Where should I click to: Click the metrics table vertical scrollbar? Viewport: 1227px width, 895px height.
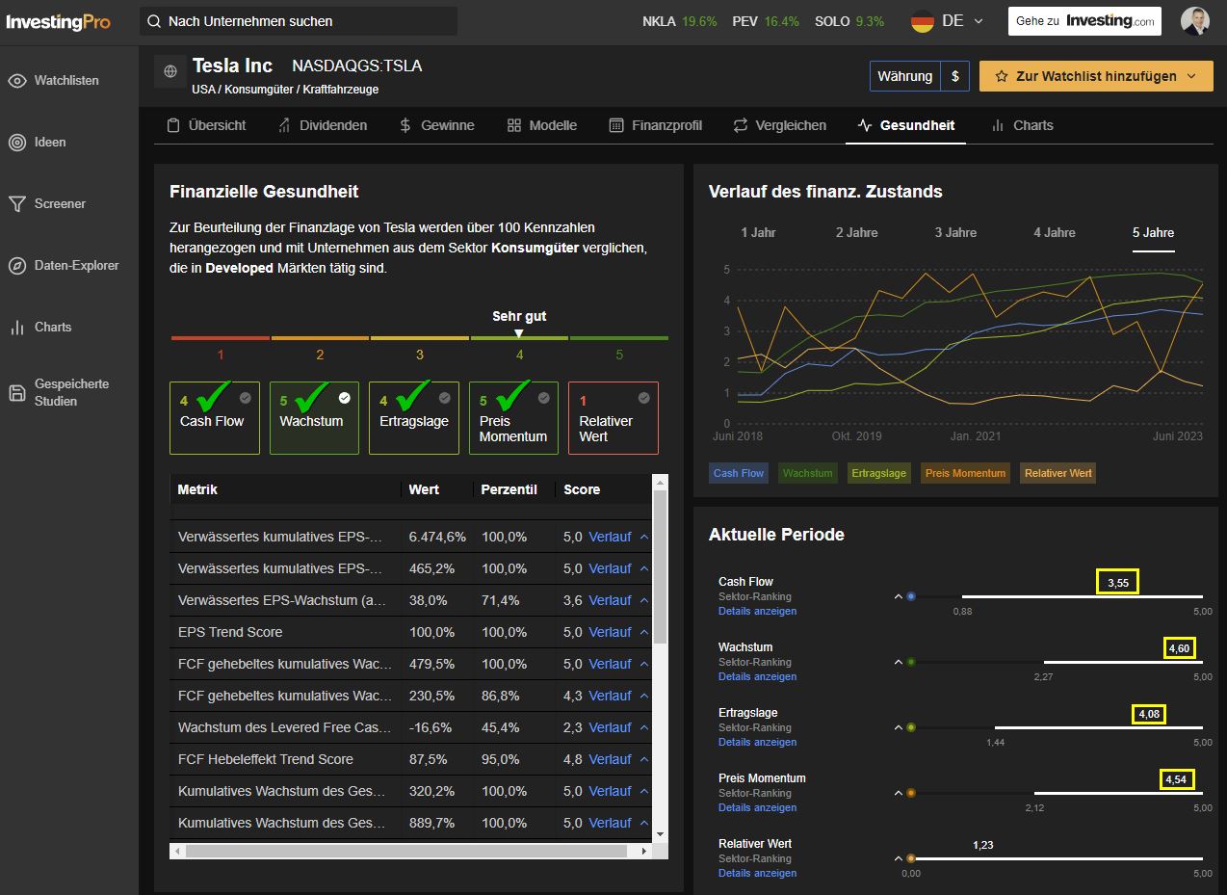[x=660, y=567]
